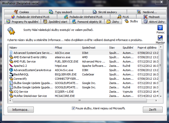
Task: Select the ICQSER~1.EXE cell
Action: [64, 92]
